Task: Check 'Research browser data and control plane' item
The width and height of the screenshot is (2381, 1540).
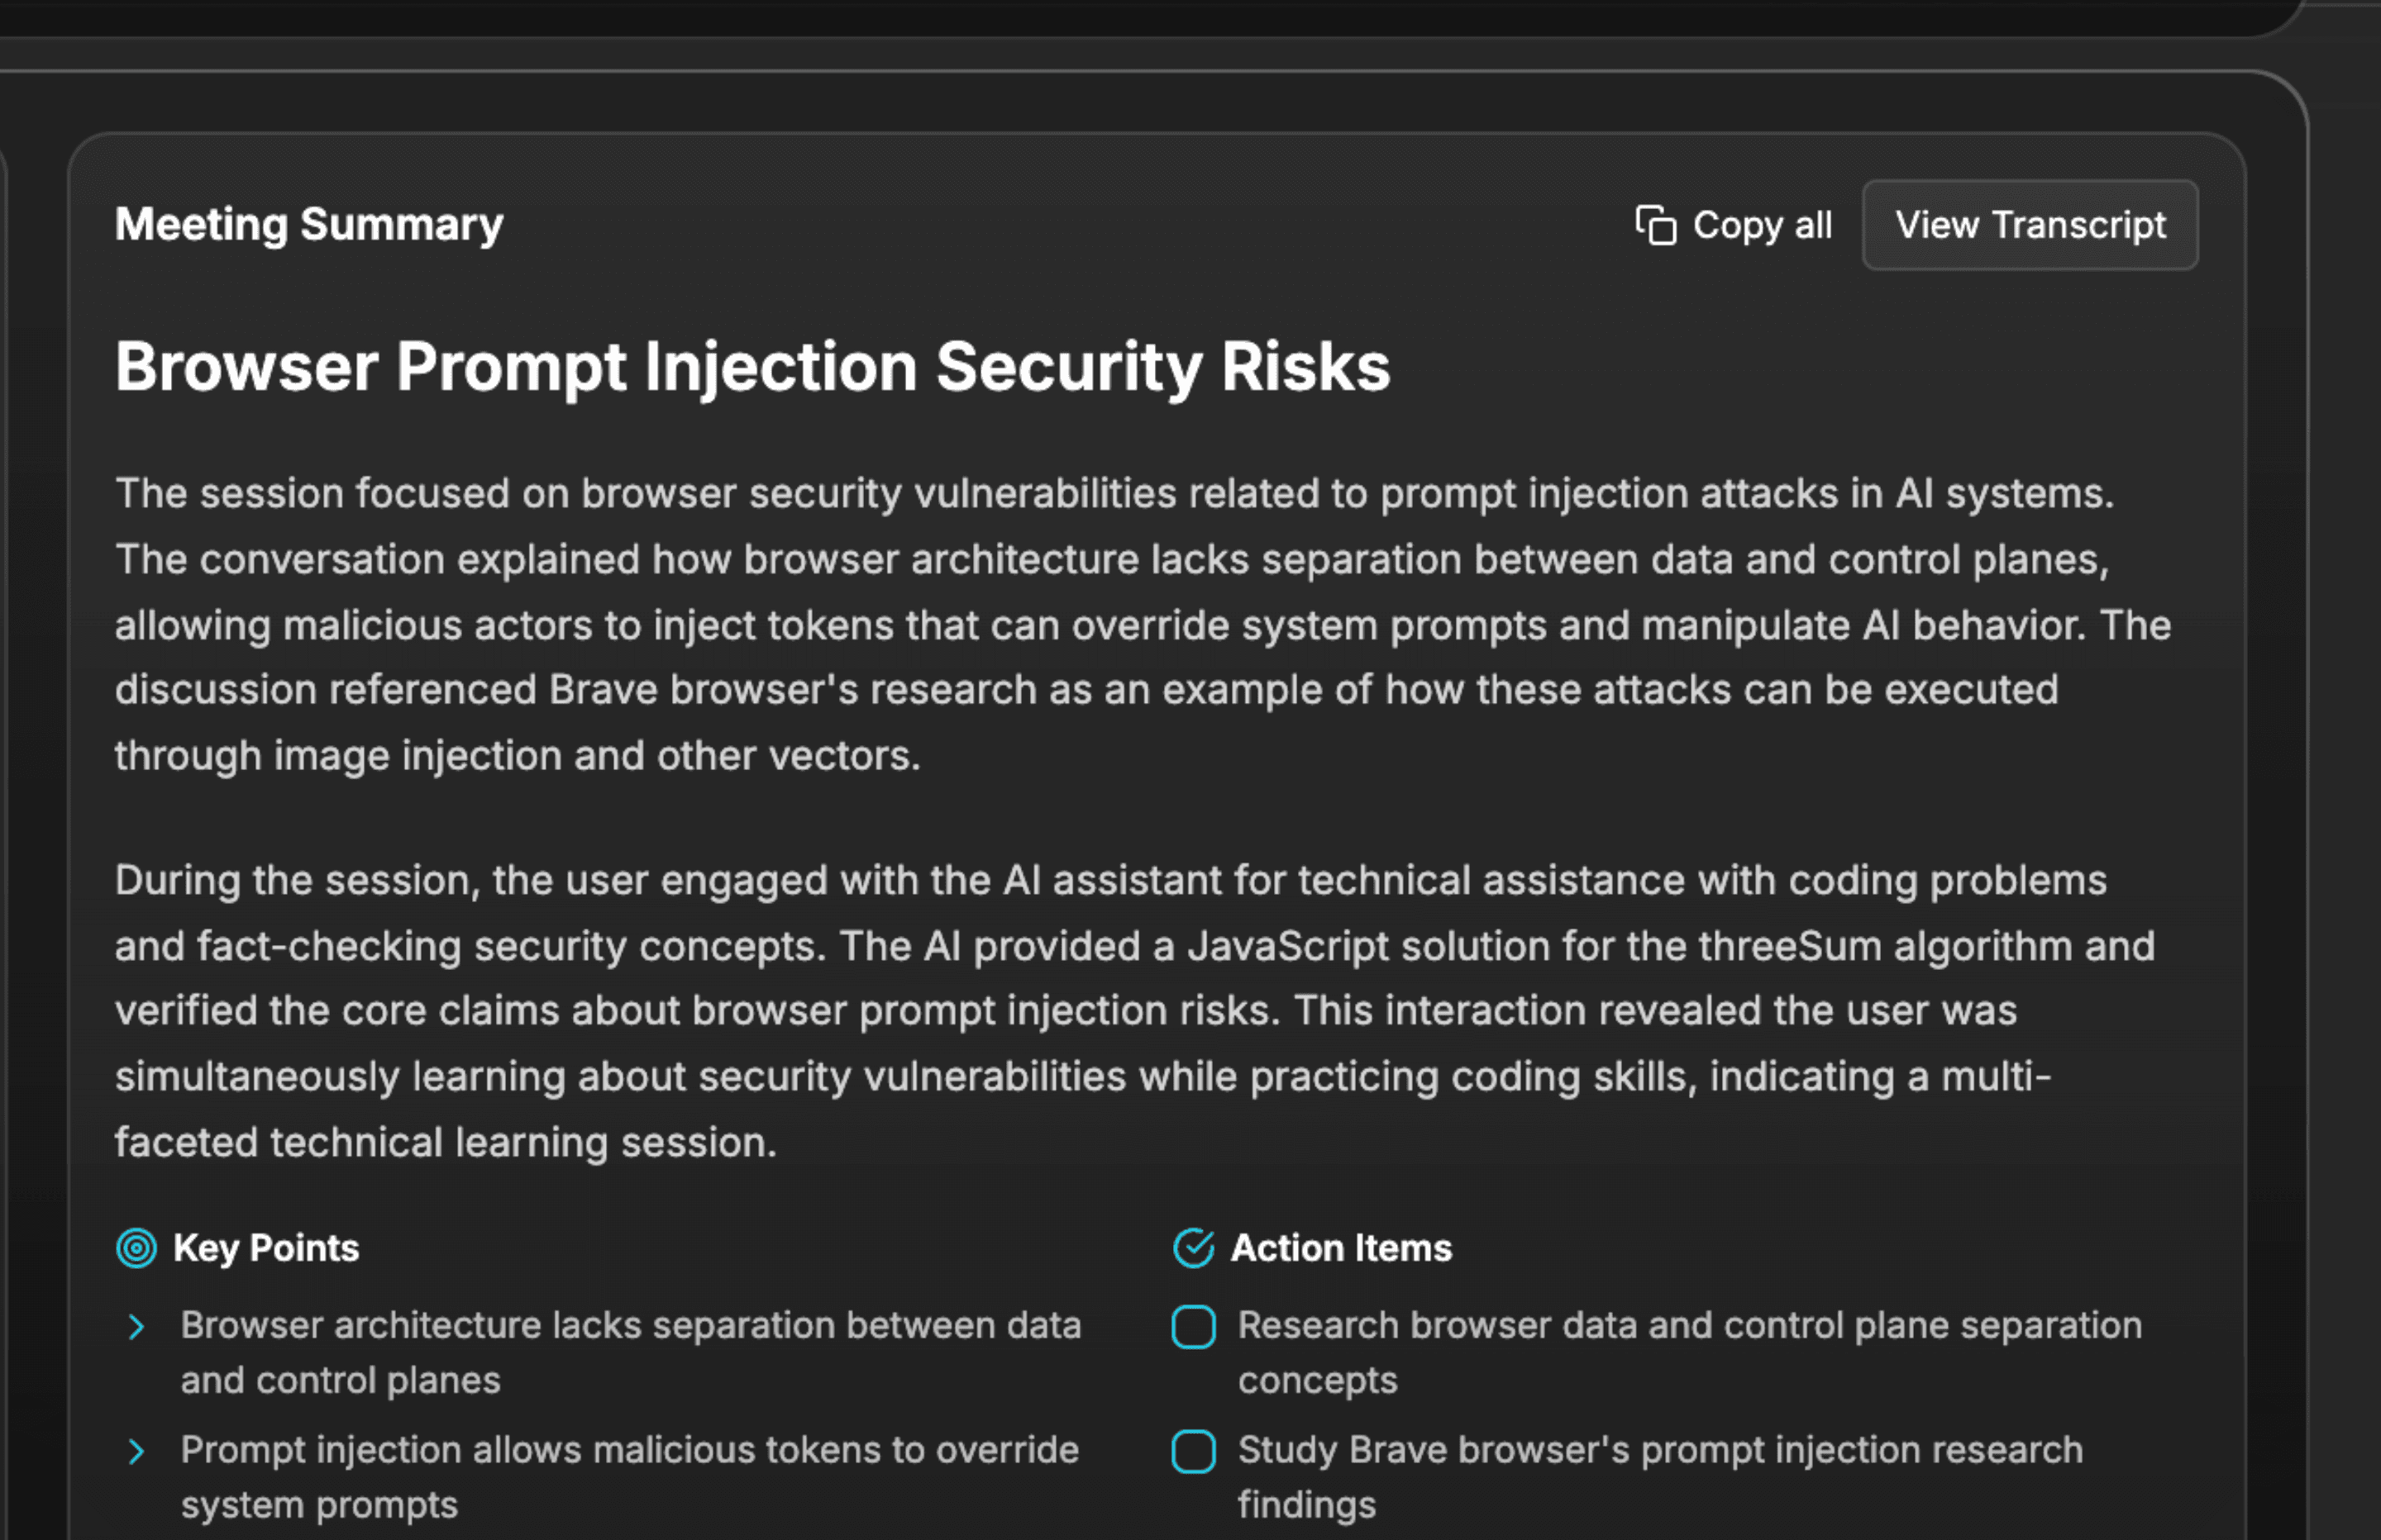Action: (x=1192, y=1327)
